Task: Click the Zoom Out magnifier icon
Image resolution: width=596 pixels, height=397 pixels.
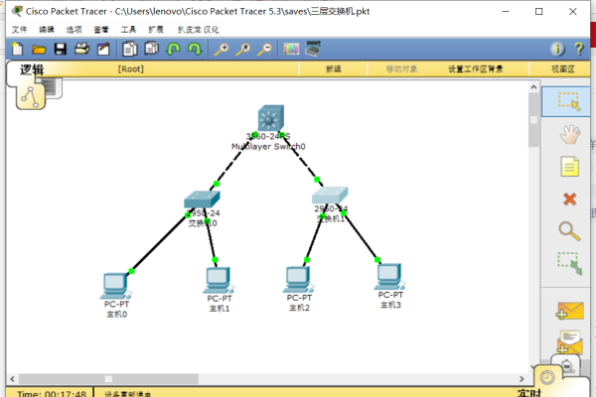Action: pyautogui.click(x=265, y=50)
